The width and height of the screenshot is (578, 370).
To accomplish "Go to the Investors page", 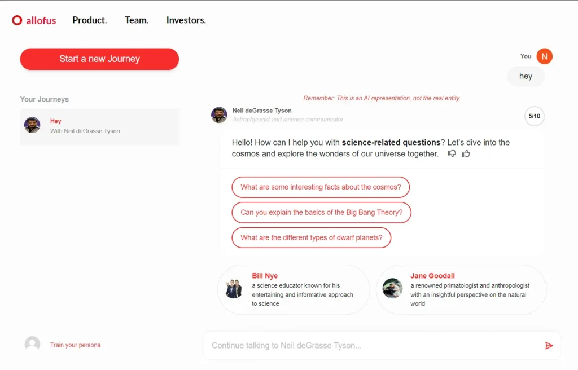I will [186, 20].
